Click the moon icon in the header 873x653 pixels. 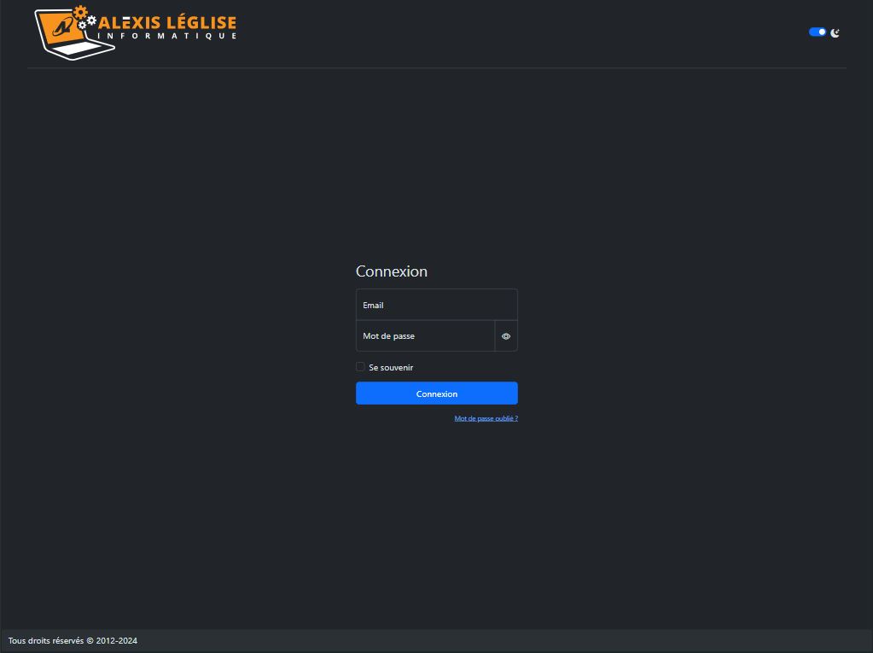835,32
